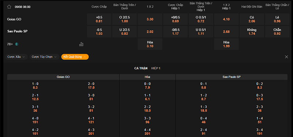
Task: Collapse the Kết Quả Đúng dropdown
Action: [x=75, y=57]
